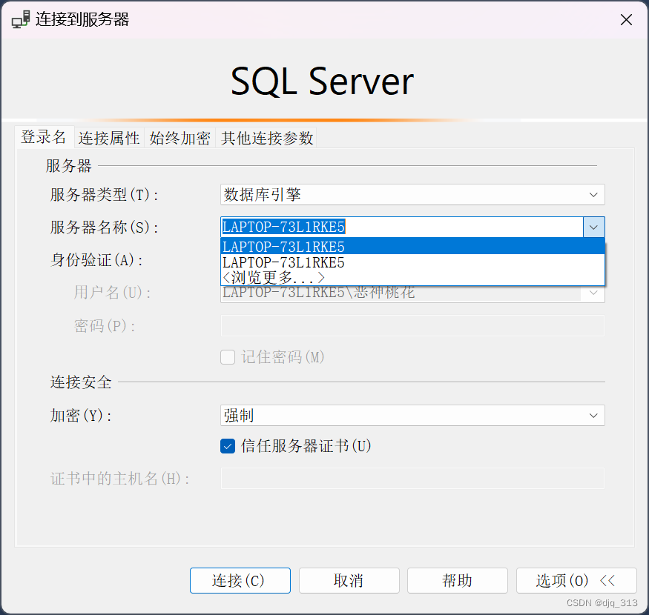This screenshot has height=615, width=649.
Task: Expand the 加密 dropdown showing 强制
Action: point(412,416)
